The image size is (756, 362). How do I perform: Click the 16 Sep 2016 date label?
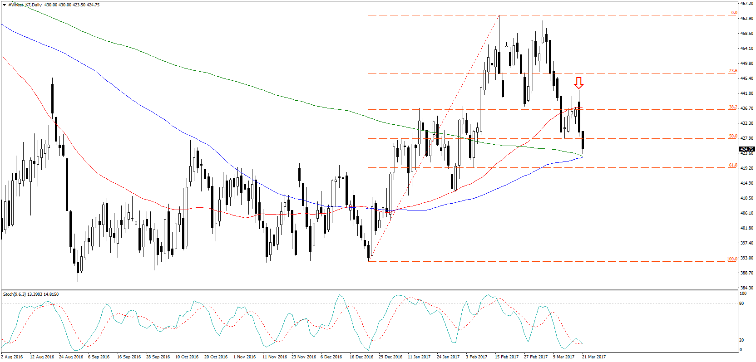(x=129, y=357)
